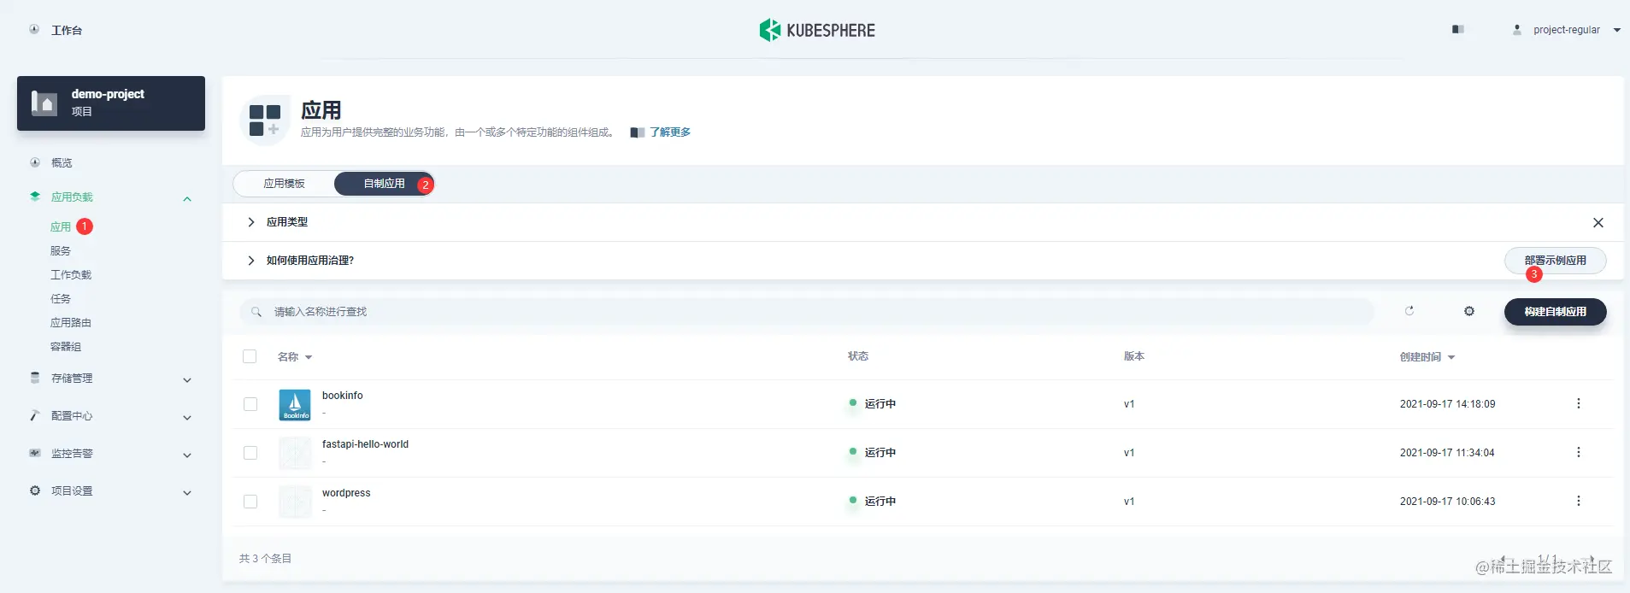Open more actions for bookinfo row
1630x593 pixels.
(x=1579, y=403)
